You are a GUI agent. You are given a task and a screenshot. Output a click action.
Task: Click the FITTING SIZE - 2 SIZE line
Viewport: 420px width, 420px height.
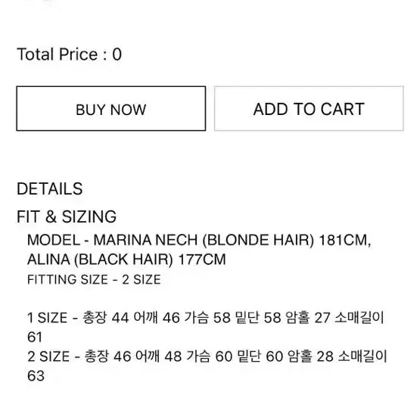point(94,280)
